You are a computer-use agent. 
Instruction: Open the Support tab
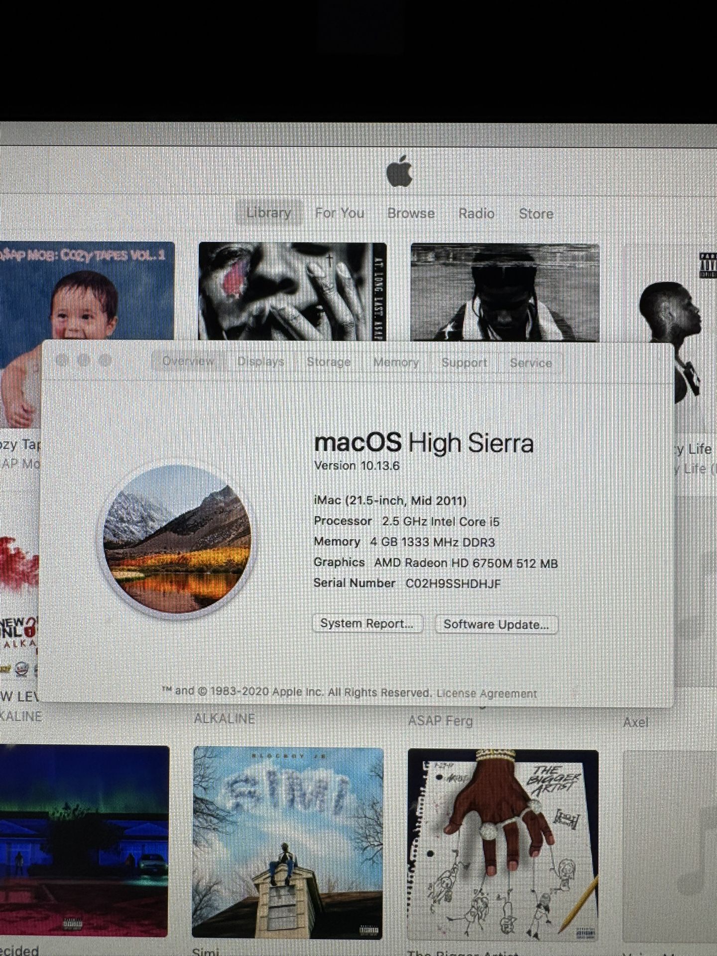point(464,362)
